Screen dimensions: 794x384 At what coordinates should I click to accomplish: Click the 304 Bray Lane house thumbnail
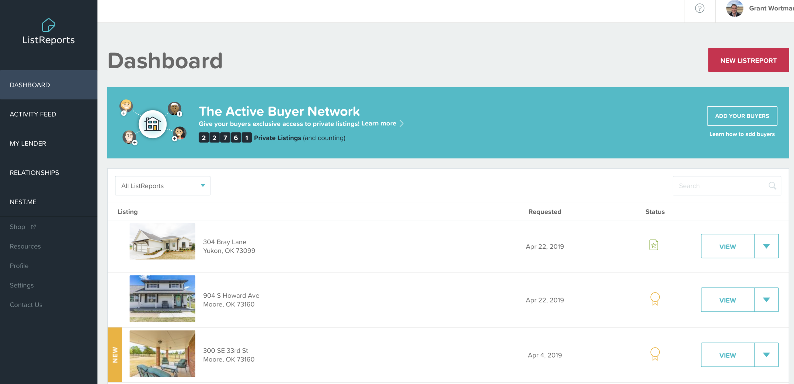pos(162,241)
